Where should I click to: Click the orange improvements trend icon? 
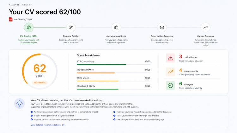click(x=170, y=72)
